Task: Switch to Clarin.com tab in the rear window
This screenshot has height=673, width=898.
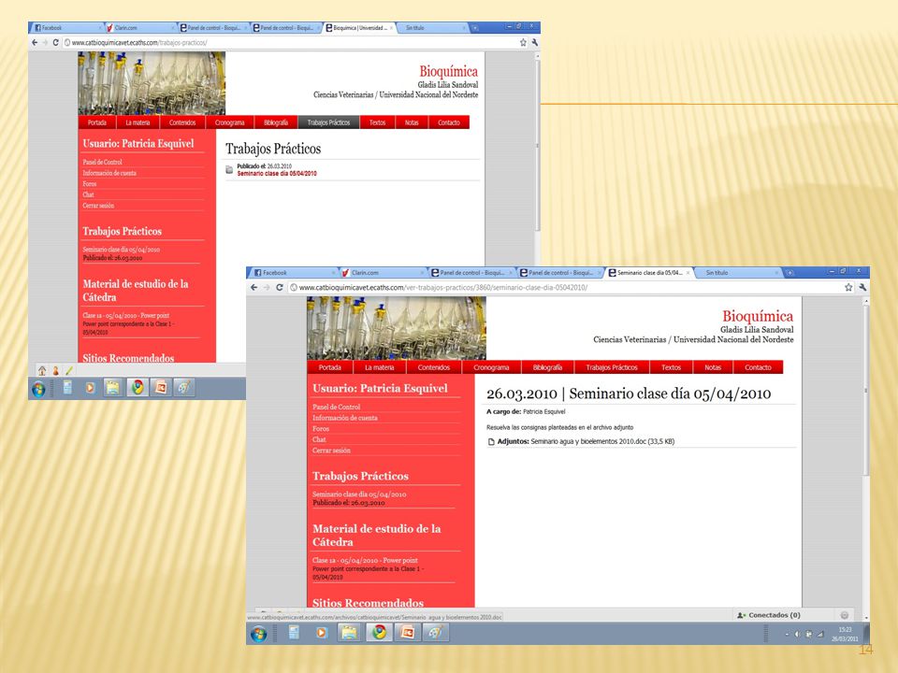Action: (x=139, y=27)
